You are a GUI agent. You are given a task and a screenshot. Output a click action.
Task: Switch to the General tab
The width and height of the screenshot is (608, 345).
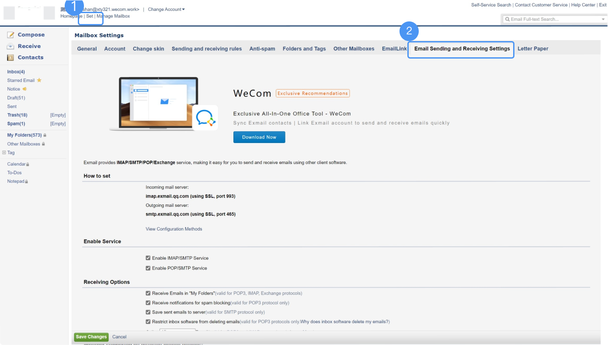coord(87,49)
